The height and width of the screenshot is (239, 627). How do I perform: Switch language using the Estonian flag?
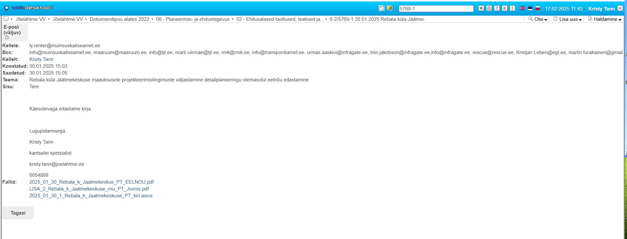pyautogui.click(x=530, y=8)
